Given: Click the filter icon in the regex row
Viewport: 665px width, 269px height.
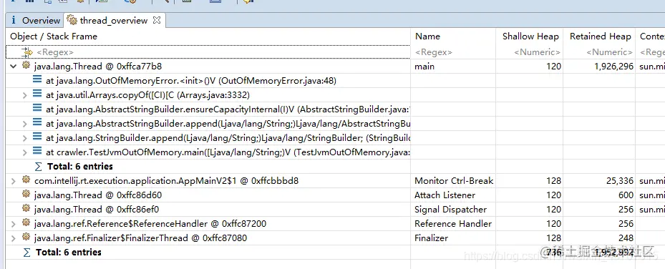Looking at the screenshot, I should pos(26,52).
